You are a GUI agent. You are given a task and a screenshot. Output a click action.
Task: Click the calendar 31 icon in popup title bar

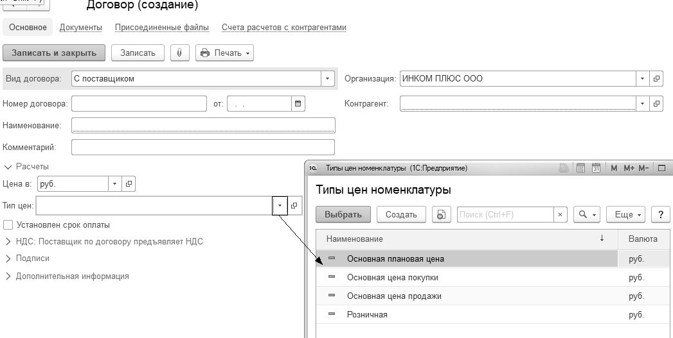596,168
